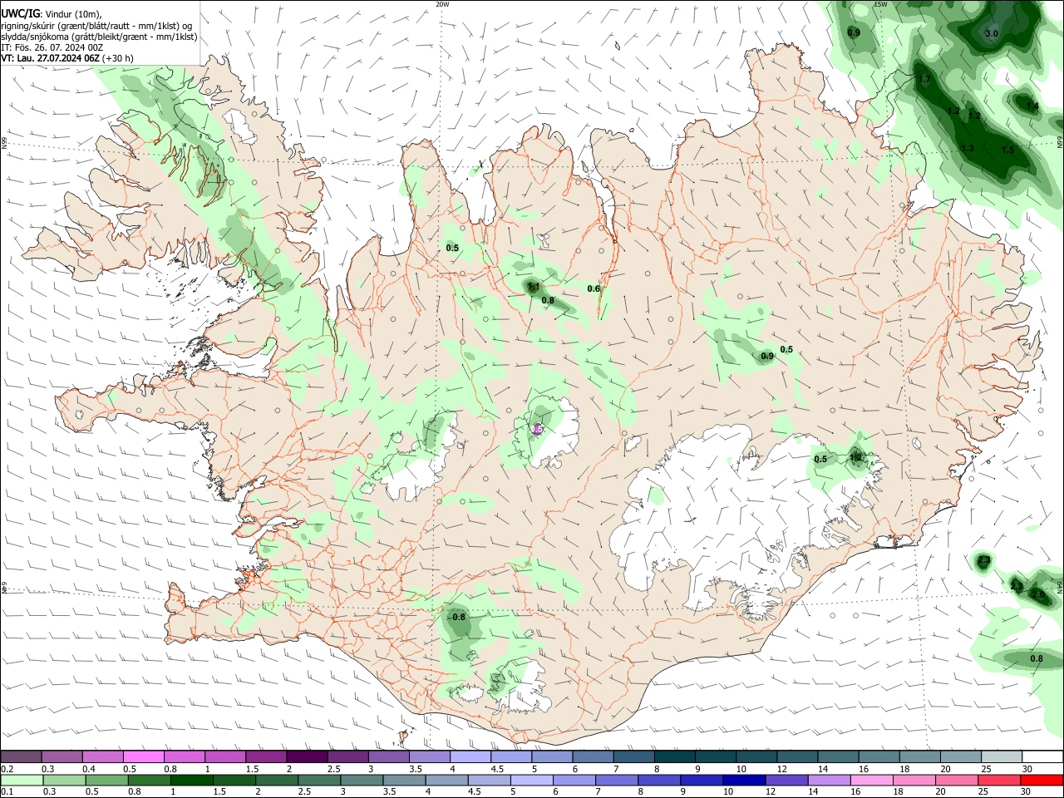Pick the green swatch starting at 0.5, lower scale
The width and height of the screenshot is (1064, 798).
(107, 781)
